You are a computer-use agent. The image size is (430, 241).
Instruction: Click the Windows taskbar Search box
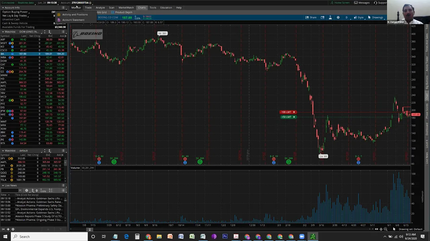click(x=49, y=237)
